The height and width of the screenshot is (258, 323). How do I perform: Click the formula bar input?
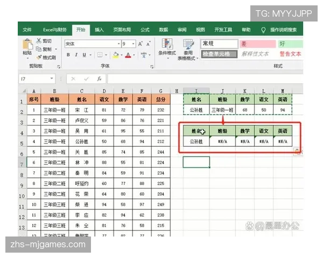tap(205, 79)
